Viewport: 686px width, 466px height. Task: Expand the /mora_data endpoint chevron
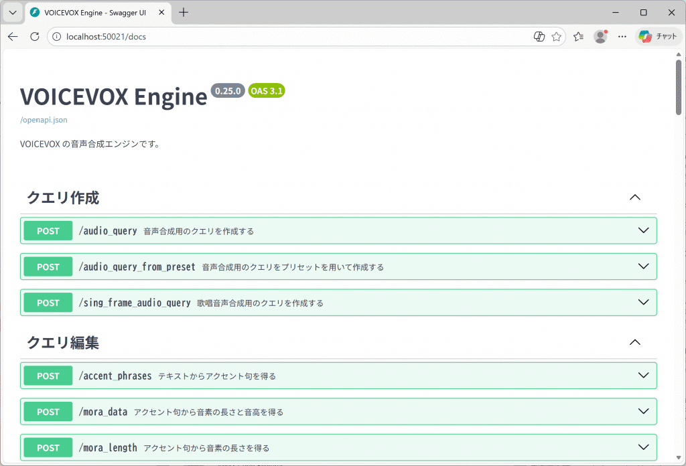[643, 411]
